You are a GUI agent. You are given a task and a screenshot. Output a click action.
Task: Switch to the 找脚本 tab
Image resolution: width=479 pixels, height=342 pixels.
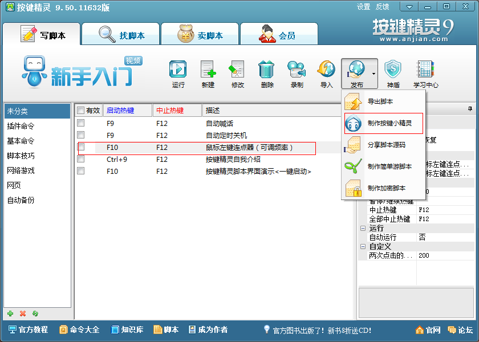click(x=121, y=34)
